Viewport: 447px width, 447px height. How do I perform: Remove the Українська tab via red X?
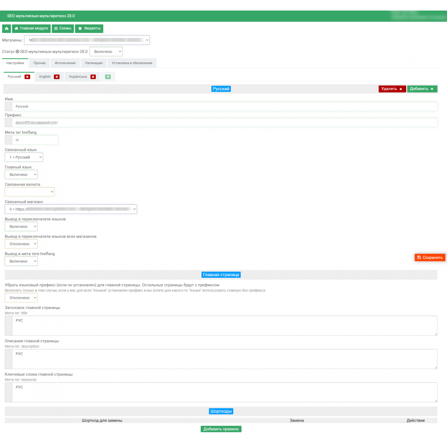[93, 77]
